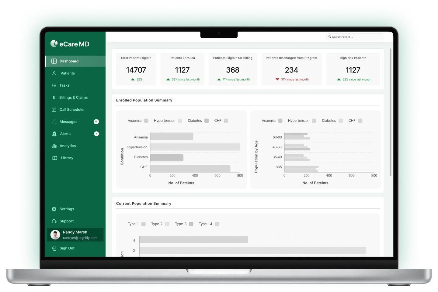Open Randy Marsh profile card
438x292 pixels.
pos(75,235)
